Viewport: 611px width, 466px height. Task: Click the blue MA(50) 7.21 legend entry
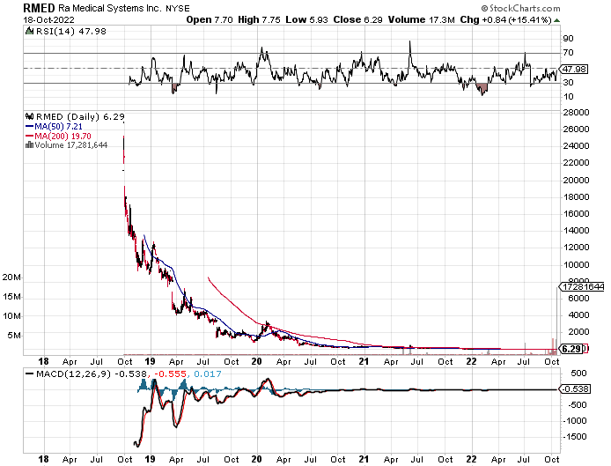(54, 126)
